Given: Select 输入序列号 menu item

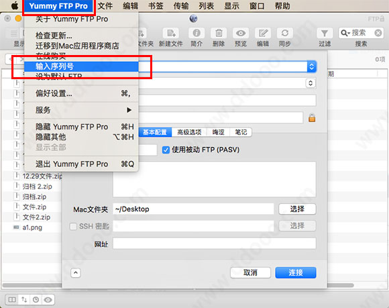Looking at the screenshot, I should (x=81, y=66).
